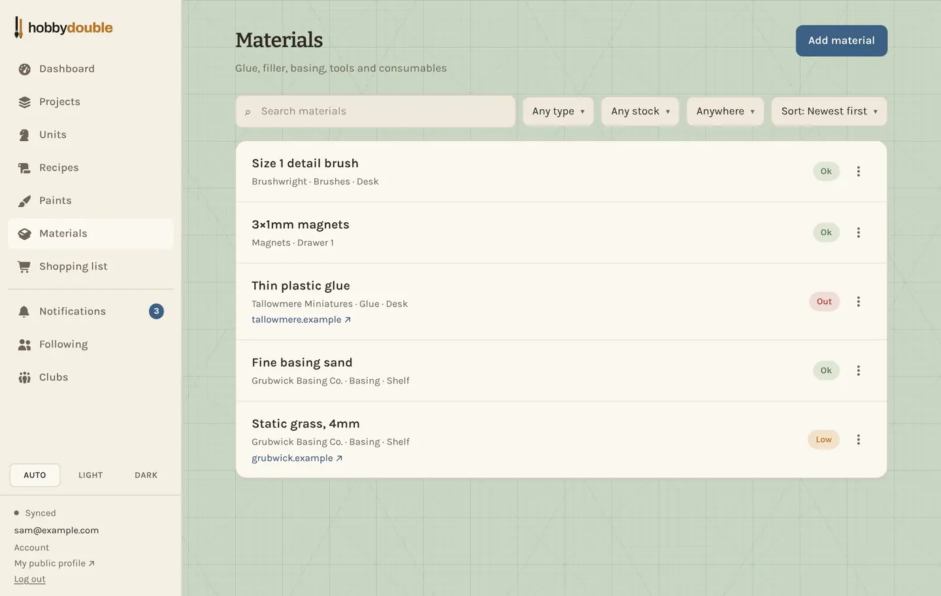This screenshot has height=596, width=941.
Task: Open more options for Size 1 detail brush
Action: tap(859, 171)
